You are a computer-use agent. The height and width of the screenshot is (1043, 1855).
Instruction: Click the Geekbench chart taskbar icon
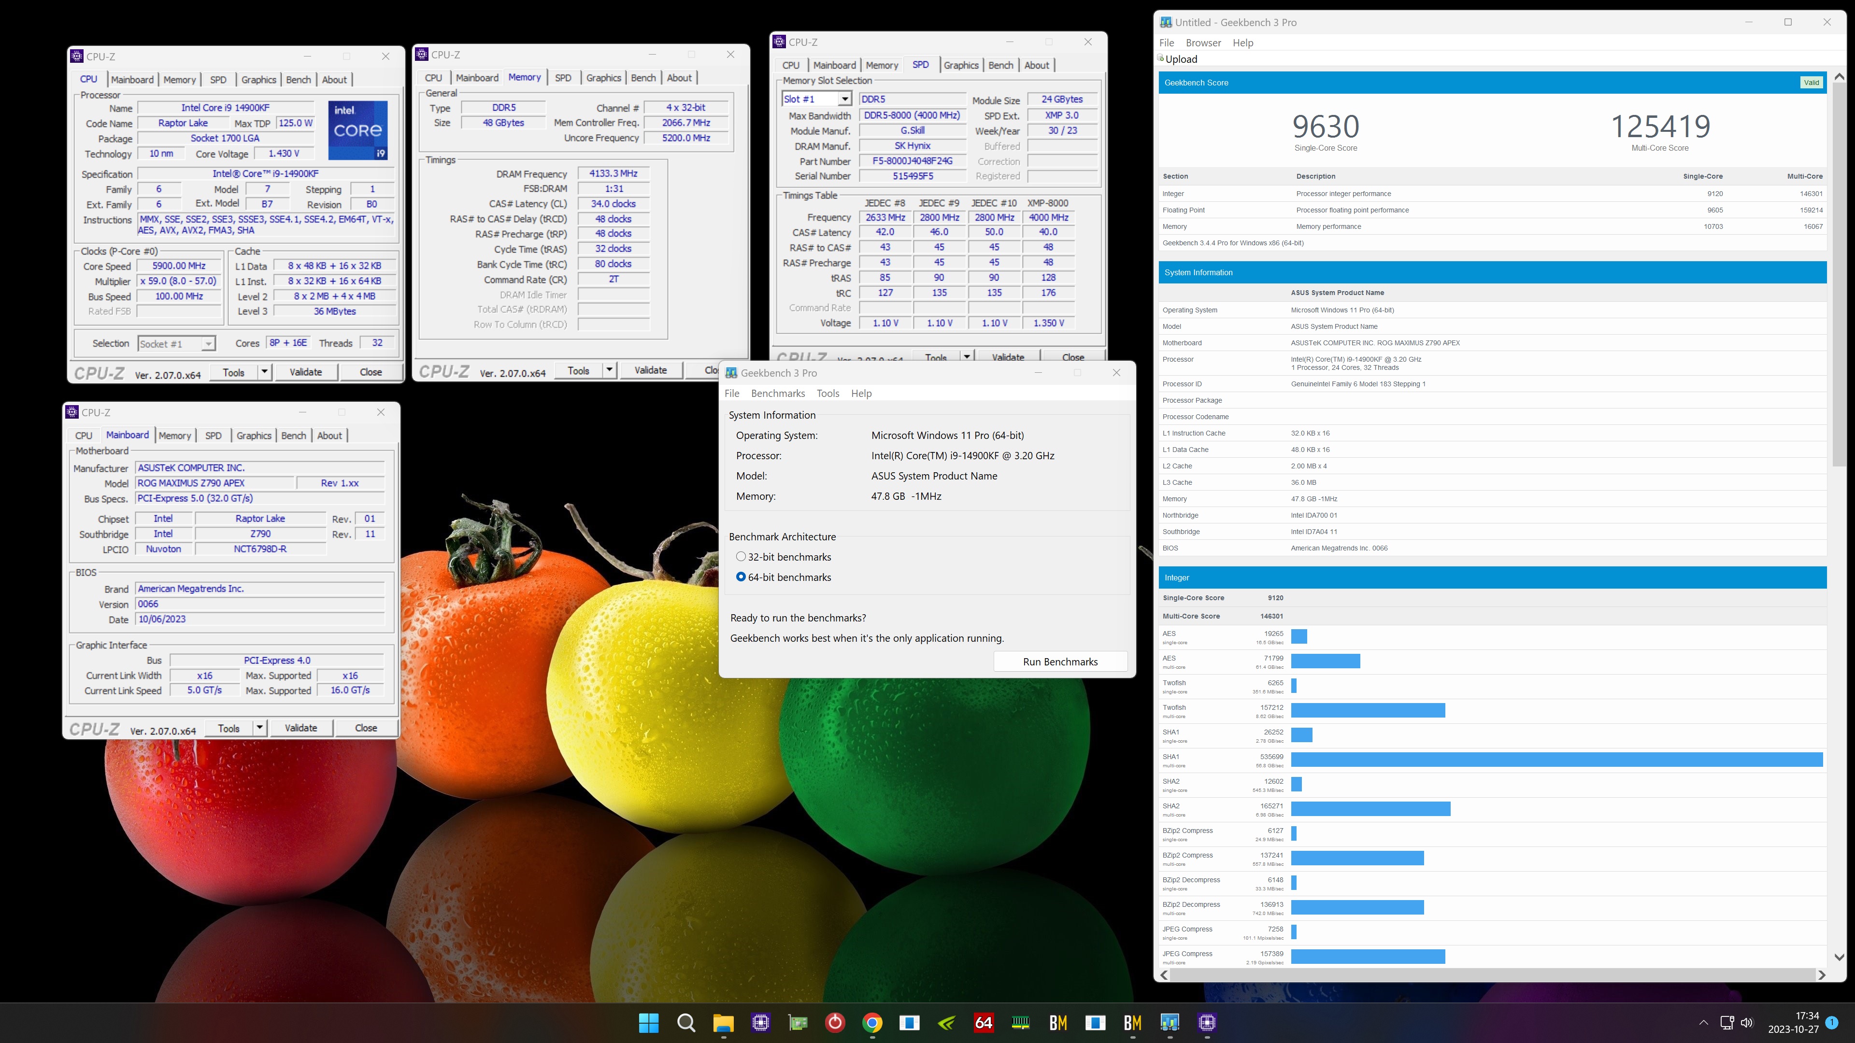(1170, 1022)
